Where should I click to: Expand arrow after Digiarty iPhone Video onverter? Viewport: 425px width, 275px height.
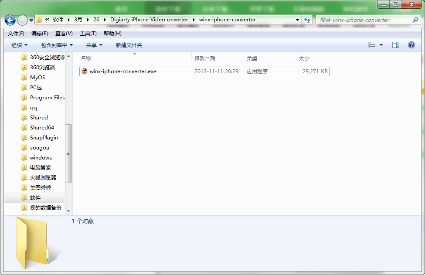click(194, 20)
